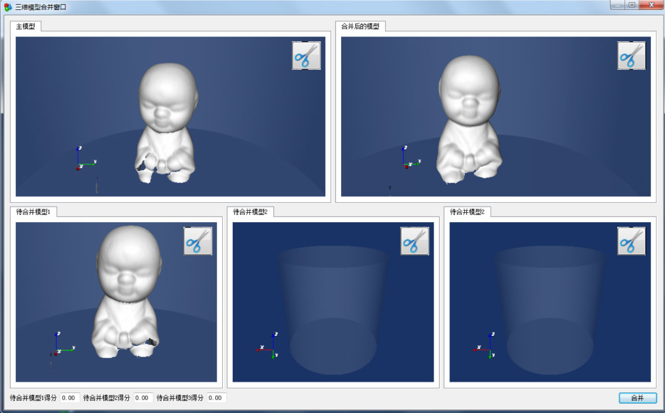Screen dimensions: 665x413
Task: Click the scissors icon in the rightmost cylinder viewport
Action: tap(632, 241)
